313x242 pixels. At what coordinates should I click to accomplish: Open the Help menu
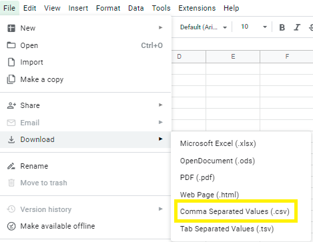(x=232, y=8)
